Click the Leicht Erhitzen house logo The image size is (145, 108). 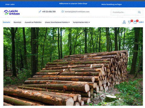(12, 12)
